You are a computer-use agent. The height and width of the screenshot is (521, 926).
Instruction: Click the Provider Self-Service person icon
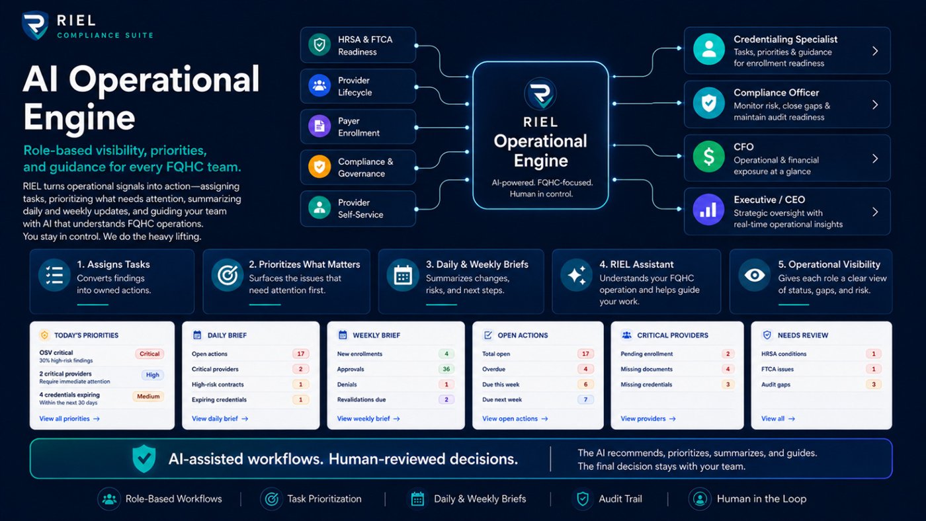[319, 208]
